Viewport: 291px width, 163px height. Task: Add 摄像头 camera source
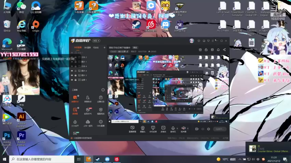pyautogui.click(x=143, y=129)
